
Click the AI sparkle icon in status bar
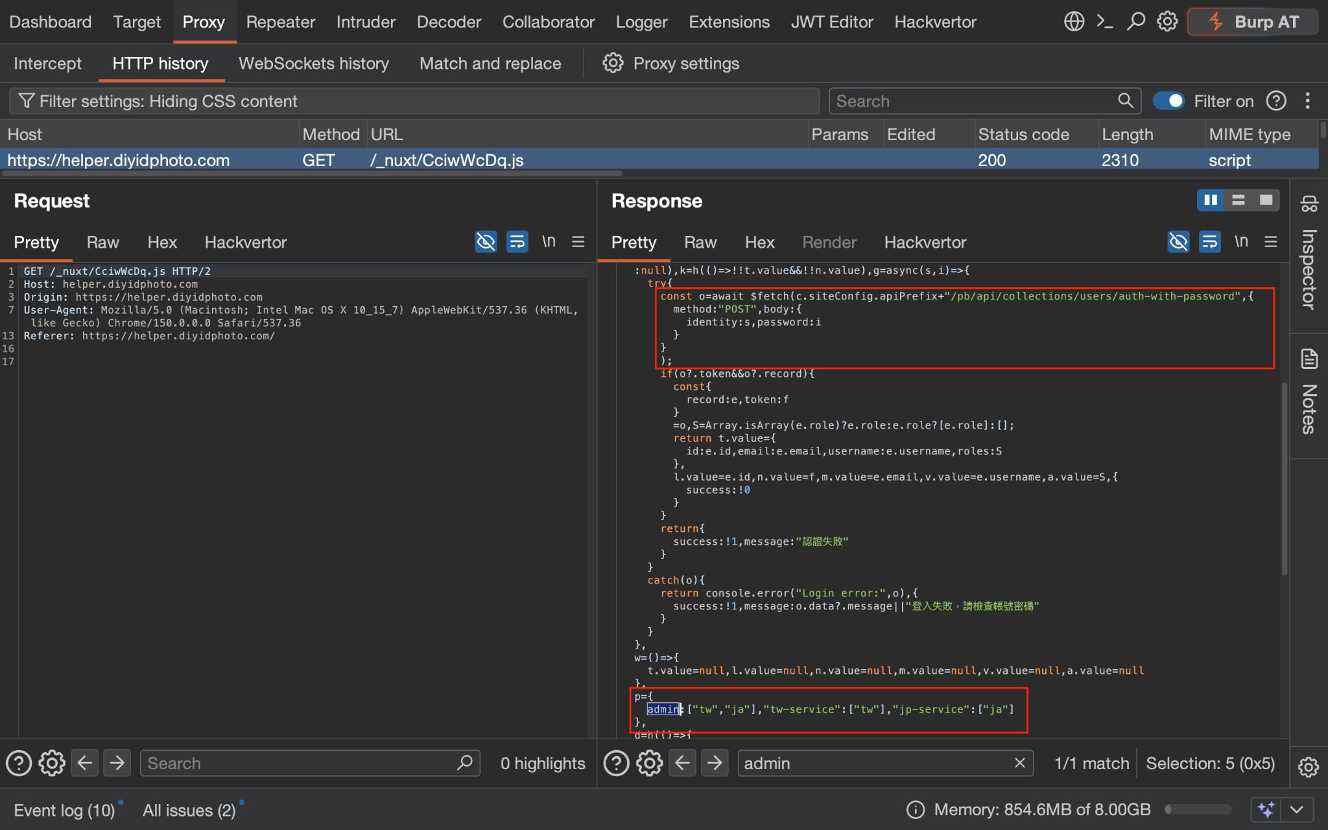click(x=1266, y=809)
